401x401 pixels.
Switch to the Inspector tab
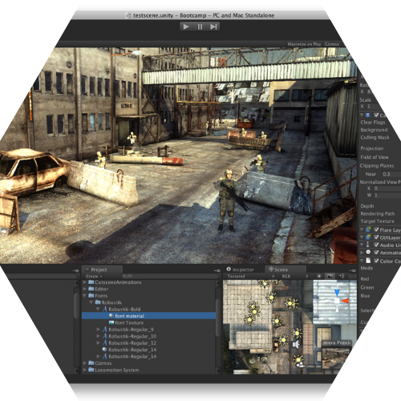pyautogui.click(x=241, y=269)
